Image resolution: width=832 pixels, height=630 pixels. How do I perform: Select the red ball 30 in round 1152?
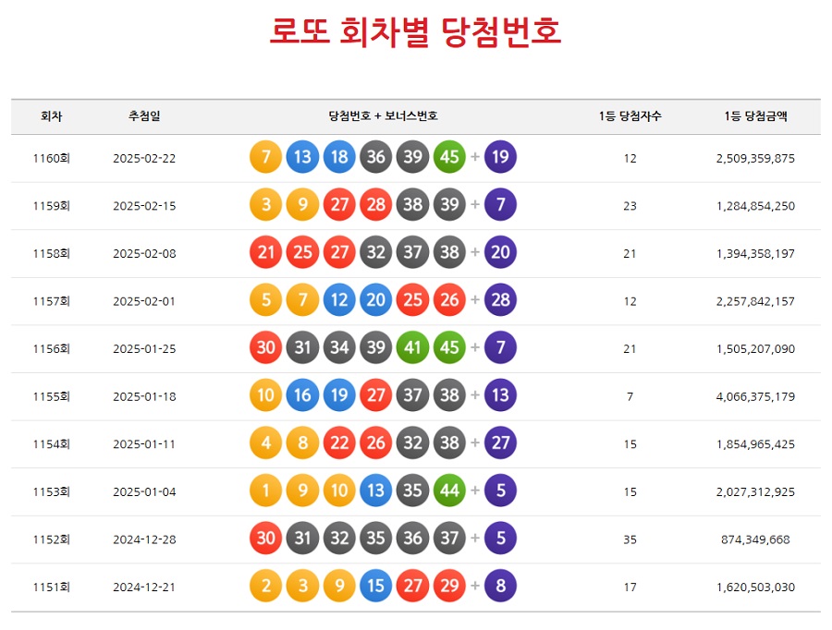pos(264,538)
